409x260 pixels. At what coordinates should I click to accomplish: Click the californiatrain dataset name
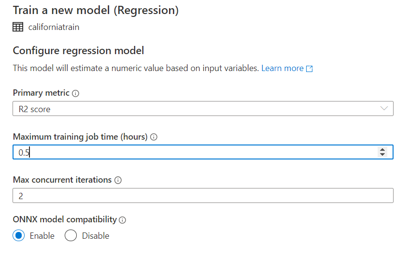pyautogui.click(x=54, y=27)
